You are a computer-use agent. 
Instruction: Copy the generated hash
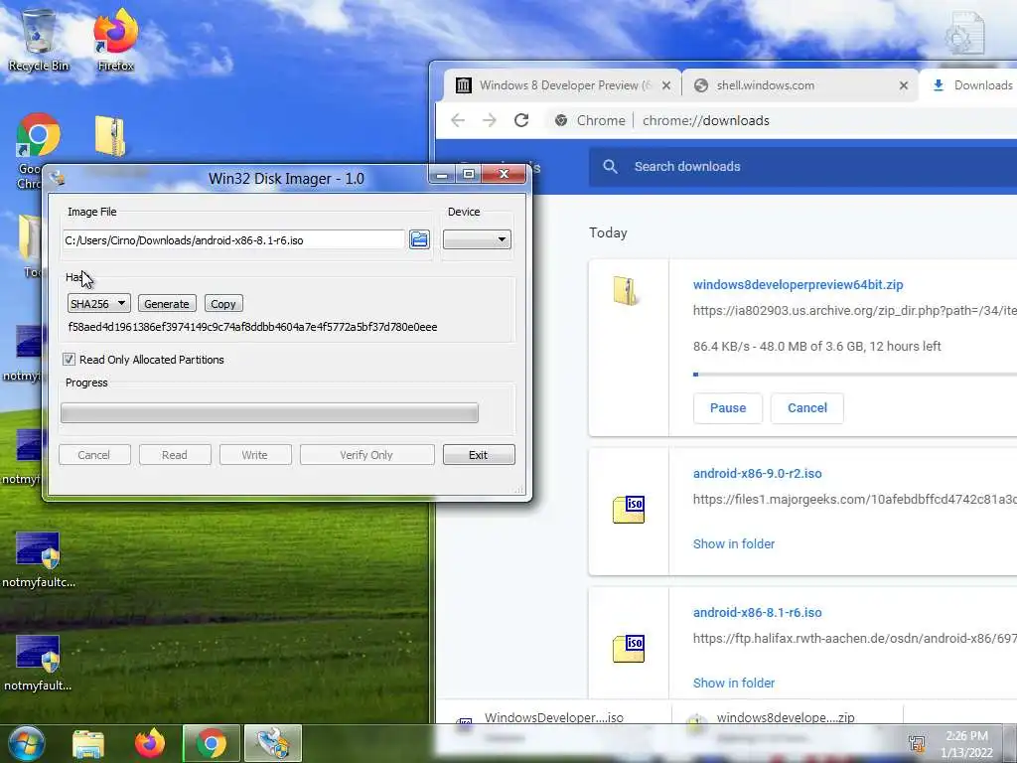pos(223,304)
